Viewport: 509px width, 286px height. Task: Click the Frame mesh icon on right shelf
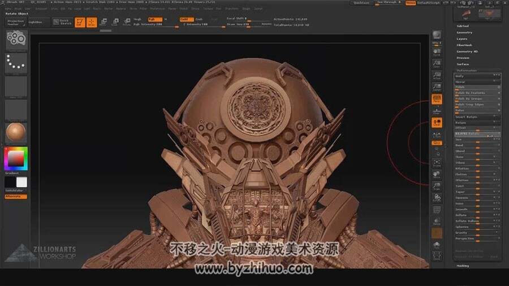[437, 162]
